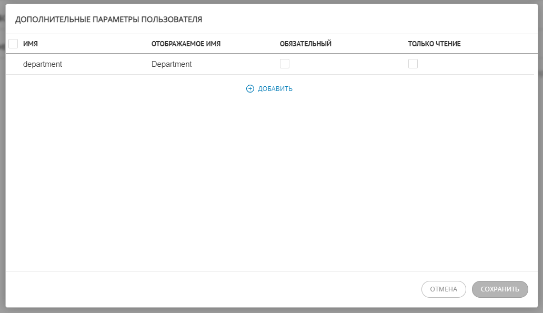This screenshot has width=543, height=313.
Task: Click the dialog title Дополнительные параметры пользователя
Action: 108,19
